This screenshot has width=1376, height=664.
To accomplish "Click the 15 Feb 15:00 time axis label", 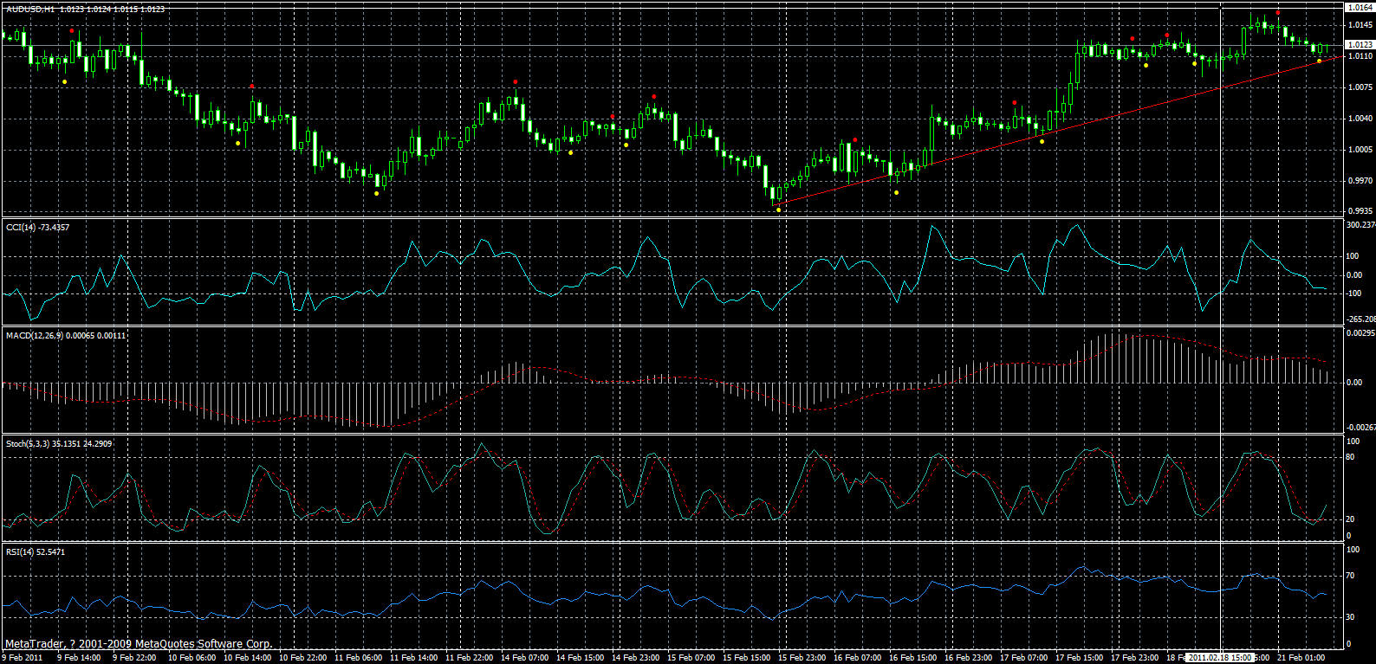I will [746, 658].
